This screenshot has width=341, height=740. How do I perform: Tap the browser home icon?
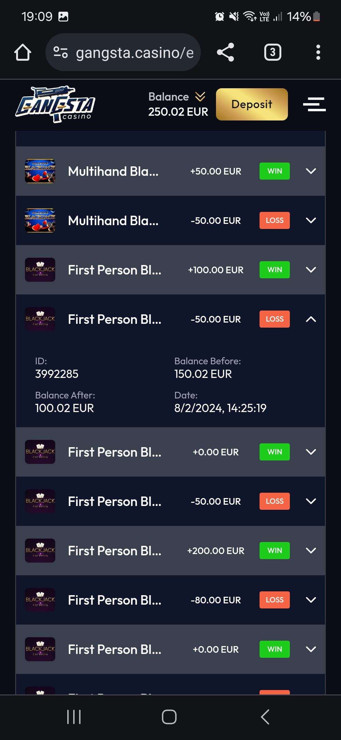tap(23, 52)
